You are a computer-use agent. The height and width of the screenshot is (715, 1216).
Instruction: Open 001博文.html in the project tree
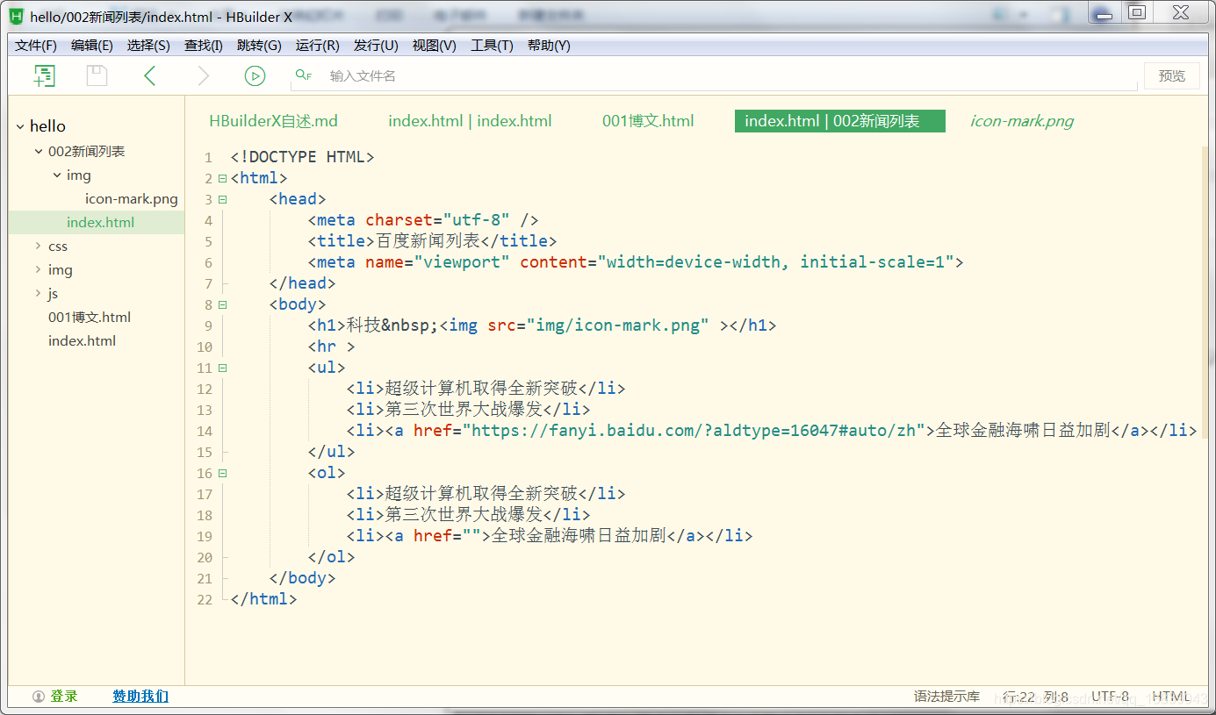pyautogui.click(x=90, y=318)
